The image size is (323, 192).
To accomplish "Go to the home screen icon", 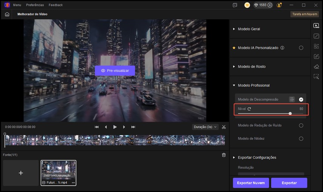I will [7, 14].
